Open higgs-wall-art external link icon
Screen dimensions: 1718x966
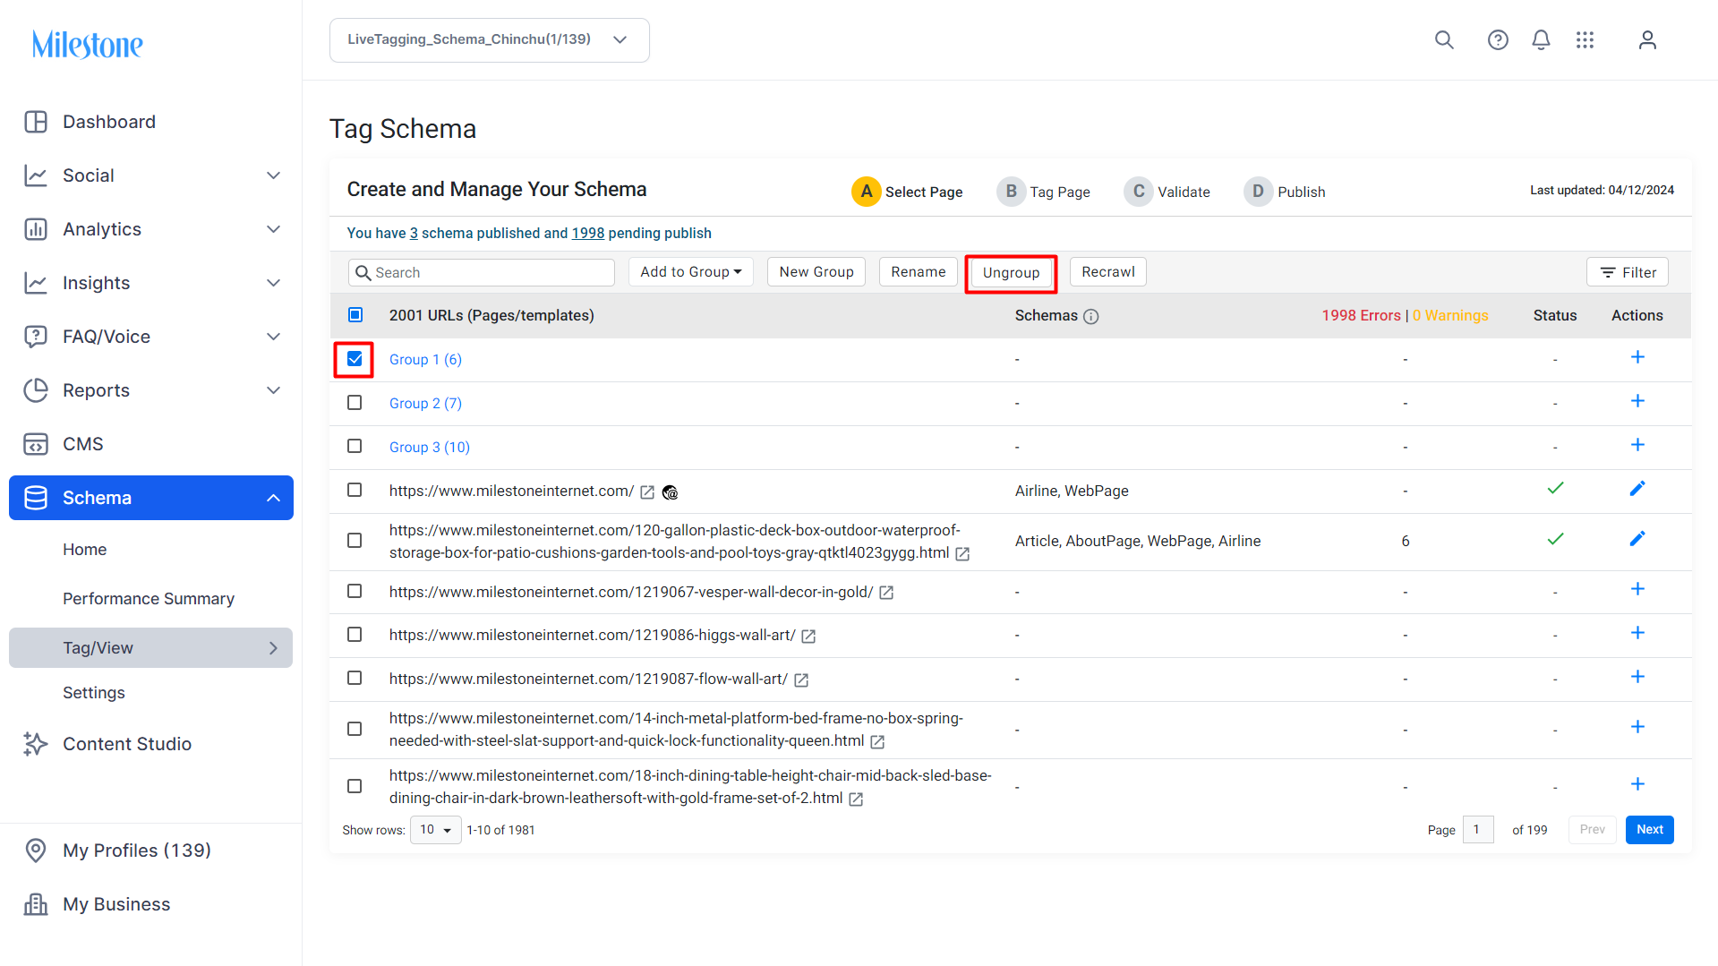pos(808,637)
